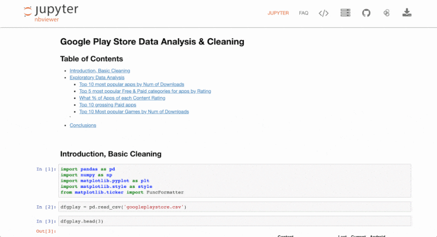
Task: Open Top 5 Free & Paid categories link
Action: (145, 92)
